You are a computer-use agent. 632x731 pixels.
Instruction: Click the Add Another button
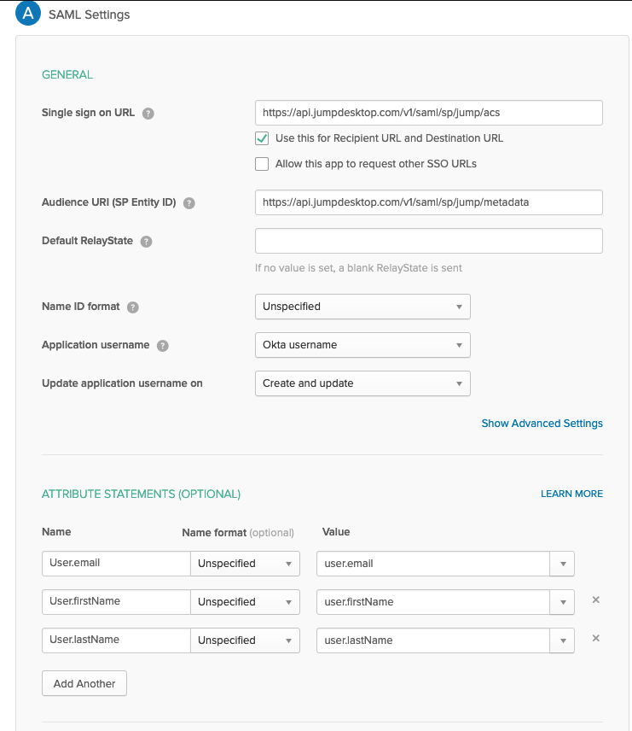pos(84,683)
